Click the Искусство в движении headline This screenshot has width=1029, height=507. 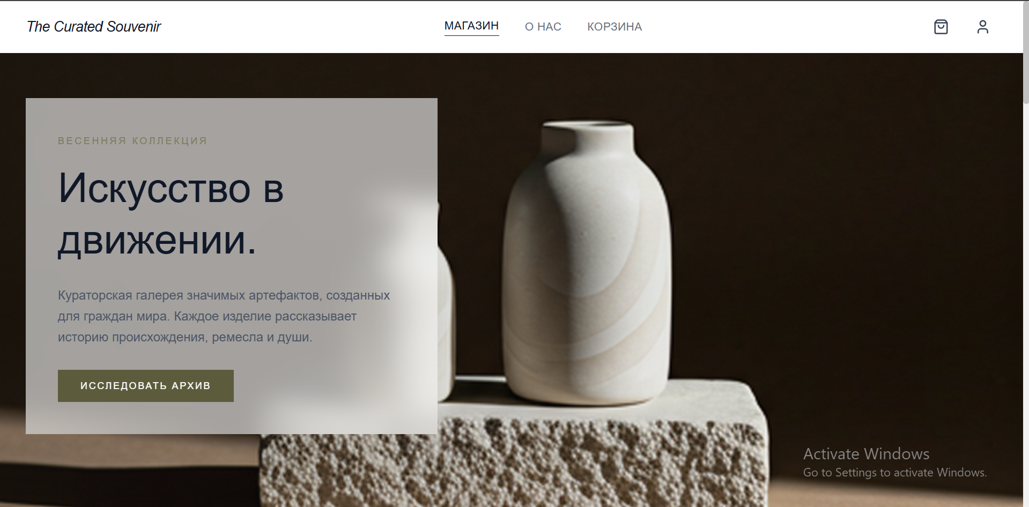click(x=171, y=214)
